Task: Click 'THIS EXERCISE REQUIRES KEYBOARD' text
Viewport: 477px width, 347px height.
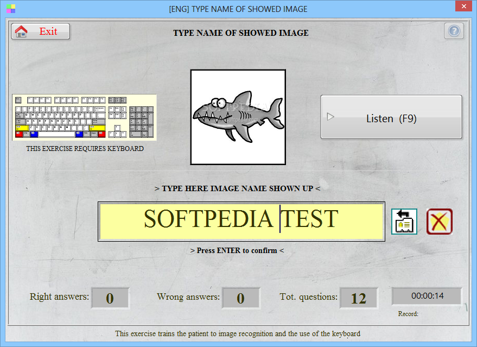Action: (85, 149)
